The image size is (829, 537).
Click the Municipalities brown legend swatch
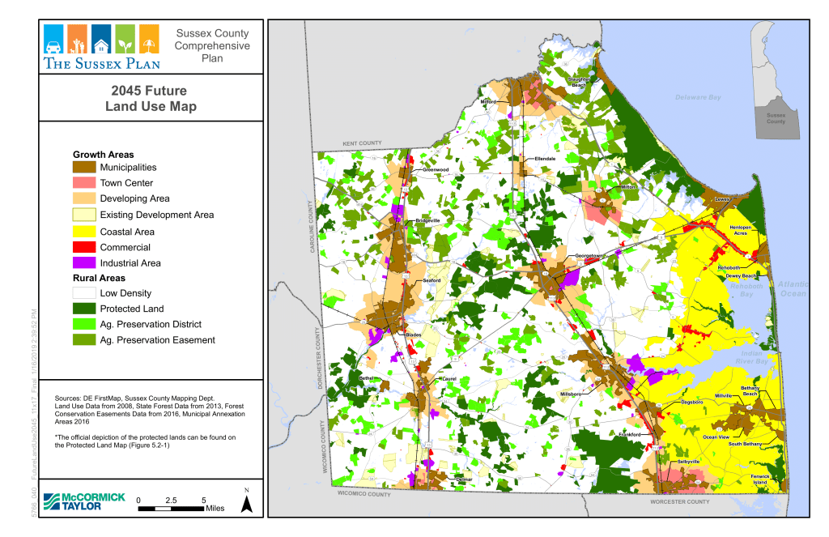click(83, 168)
